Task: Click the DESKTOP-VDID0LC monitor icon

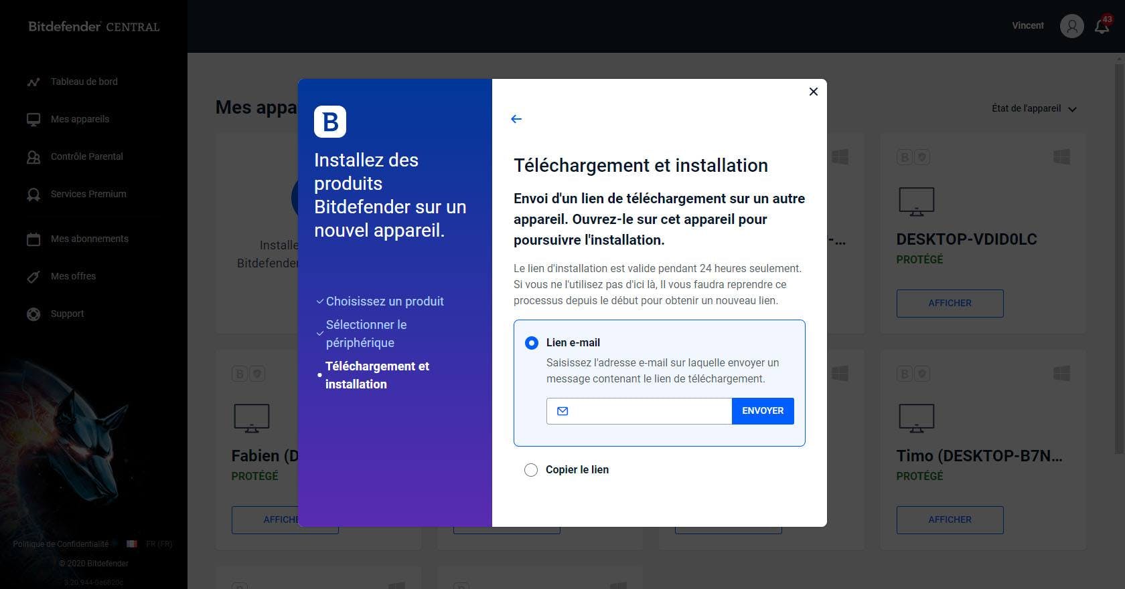Action: tap(916, 201)
